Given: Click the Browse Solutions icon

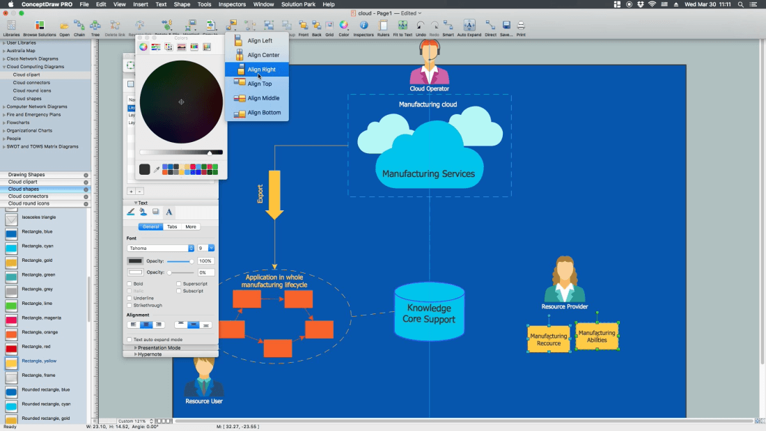Looking at the screenshot, I should click(x=39, y=26).
